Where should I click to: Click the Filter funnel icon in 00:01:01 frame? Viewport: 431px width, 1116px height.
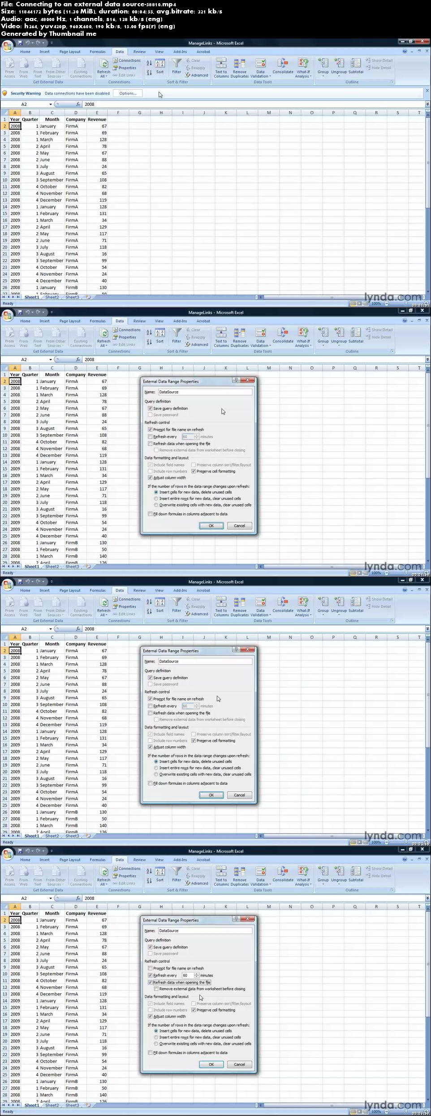177,63
